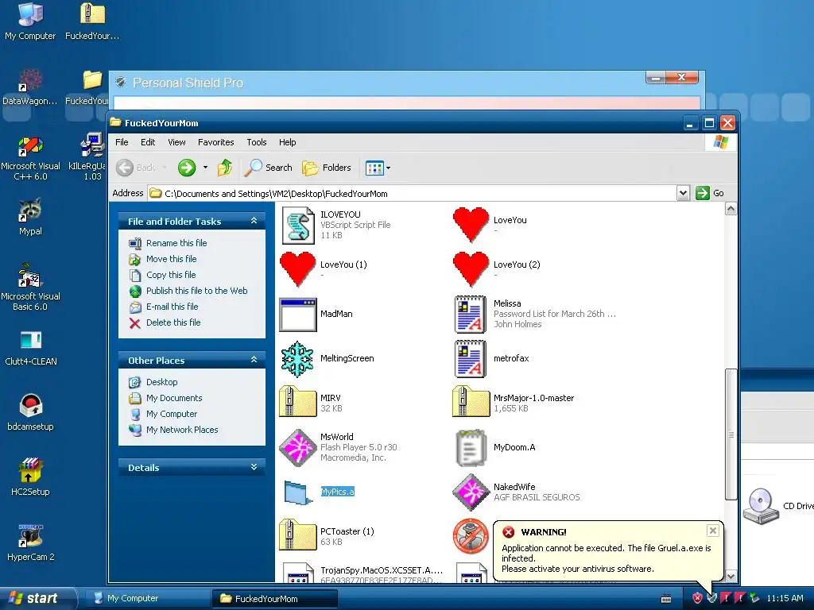Click Delete this file link
The height and width of the screenshot is (610, 814).
click(x=173, y=322)
